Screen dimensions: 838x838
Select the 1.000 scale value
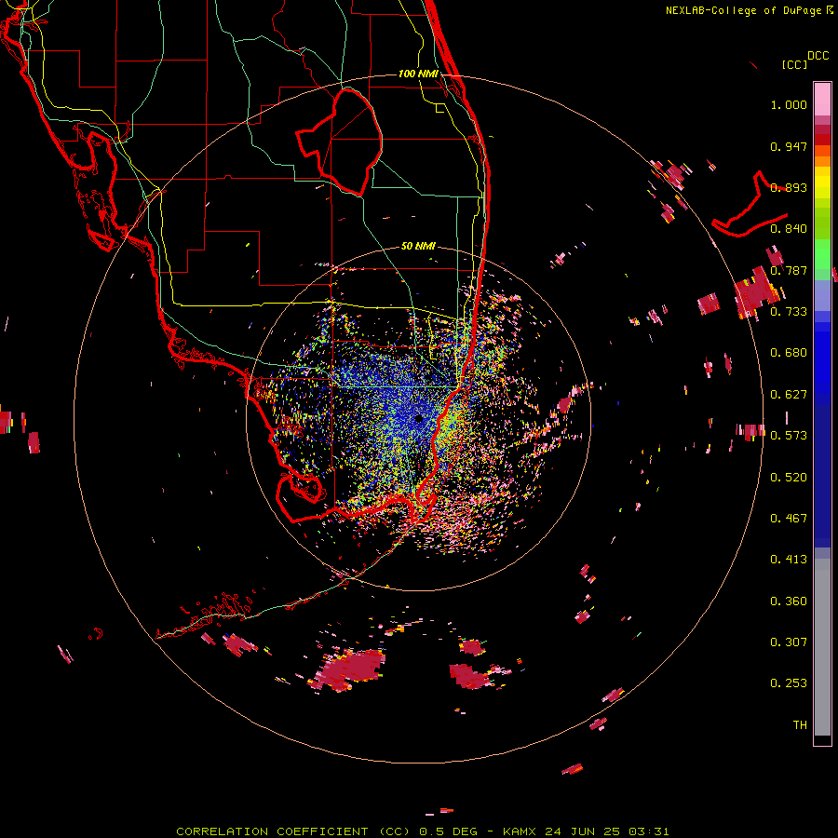789,104
